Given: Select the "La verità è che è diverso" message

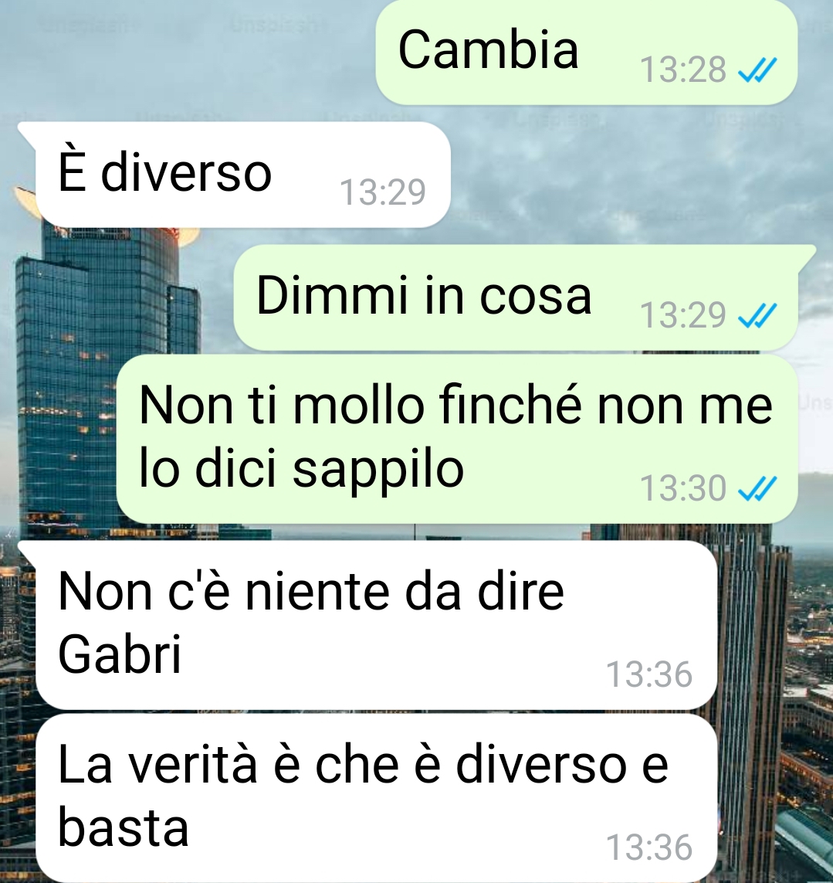Looking at the screenshot, I should (377, 798).
